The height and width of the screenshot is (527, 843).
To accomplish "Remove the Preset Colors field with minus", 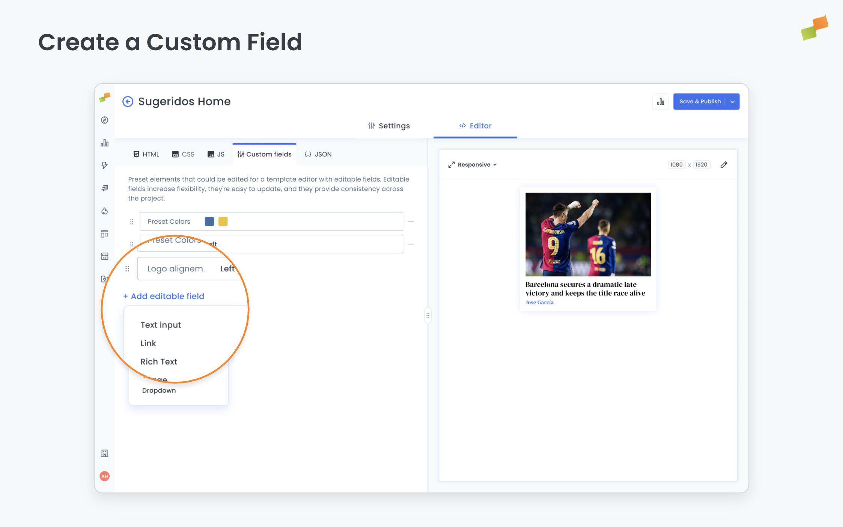I will (411, 221).
